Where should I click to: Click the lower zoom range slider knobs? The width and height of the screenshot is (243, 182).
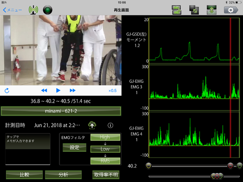[x=217, y=176]
